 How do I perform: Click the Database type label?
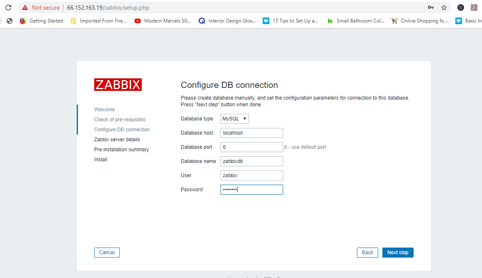[x=197, y=118]
